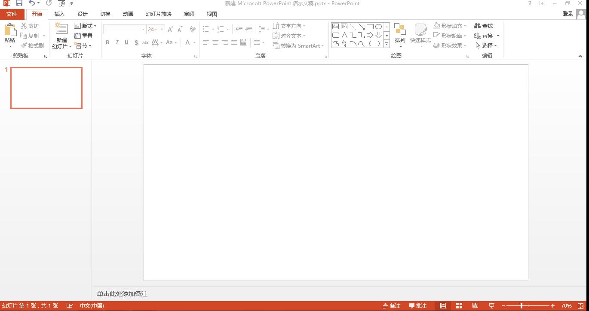Image resolution: width=589 pixels, height=311 pixels.
Task: Click the Save icon in quick access toolbar
Action: tap(19, 3)
